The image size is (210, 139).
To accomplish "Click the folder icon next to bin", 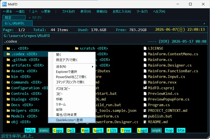I will [x=8, y=76].
